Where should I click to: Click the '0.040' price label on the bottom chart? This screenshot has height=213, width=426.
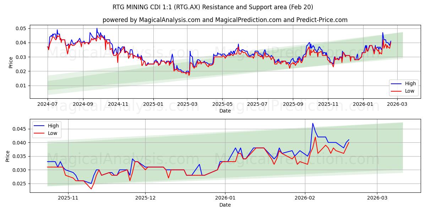tap(20, 143)
